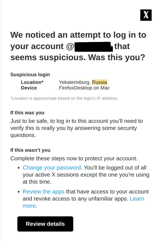Select the Yekaterinburg location text

[x=74, y=82]
